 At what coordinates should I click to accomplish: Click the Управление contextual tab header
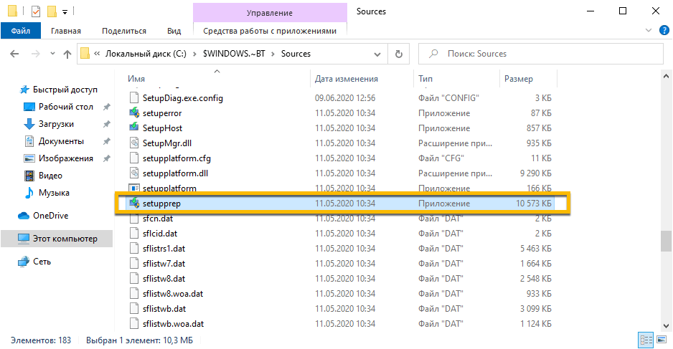pos(270,13)
